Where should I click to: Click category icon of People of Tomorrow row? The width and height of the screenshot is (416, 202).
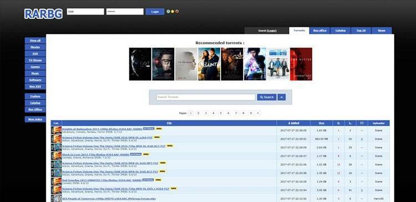[x=56, y=198]
